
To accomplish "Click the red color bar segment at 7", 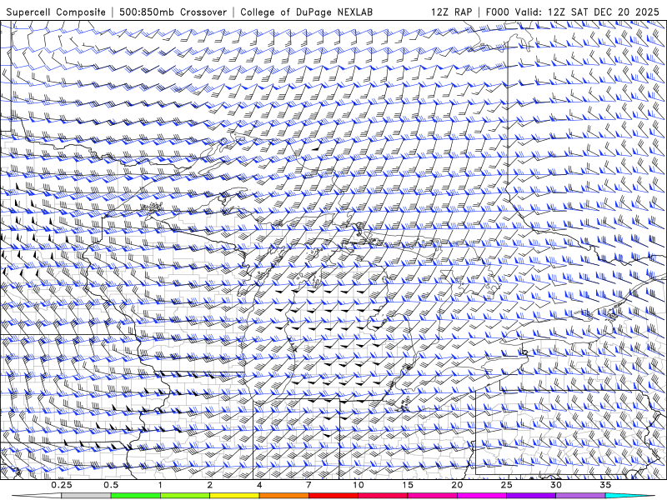I will [x=333, y=496].
